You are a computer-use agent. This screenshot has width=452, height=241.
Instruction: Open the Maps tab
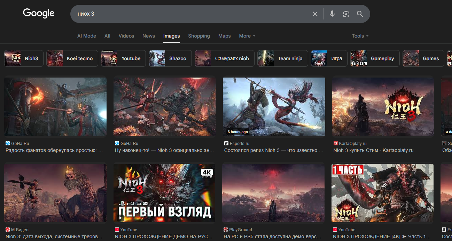[x=225, y=36]
